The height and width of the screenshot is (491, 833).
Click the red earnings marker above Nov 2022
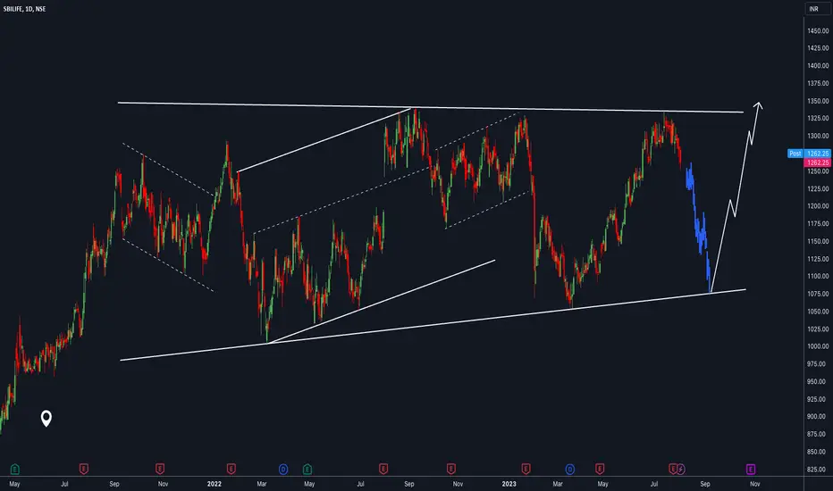click(451, 470)
